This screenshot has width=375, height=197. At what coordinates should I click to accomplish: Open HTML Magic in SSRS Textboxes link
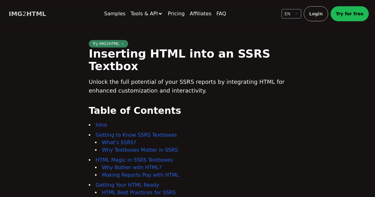click(x=134, y=160)
